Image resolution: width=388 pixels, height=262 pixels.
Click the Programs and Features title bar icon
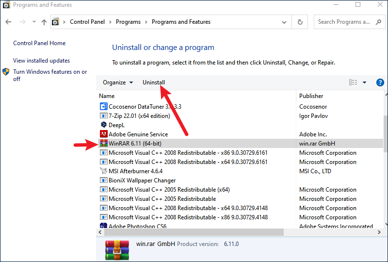point(6,5)
